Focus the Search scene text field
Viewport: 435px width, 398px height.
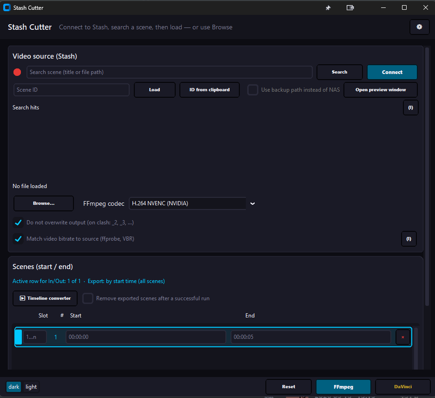(170, 72)
